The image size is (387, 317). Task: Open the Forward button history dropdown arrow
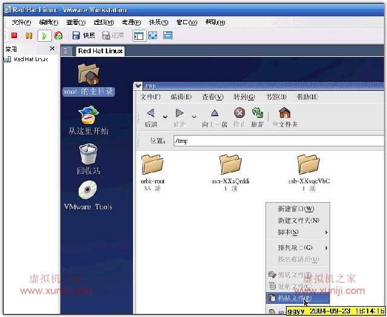[194, 116]
